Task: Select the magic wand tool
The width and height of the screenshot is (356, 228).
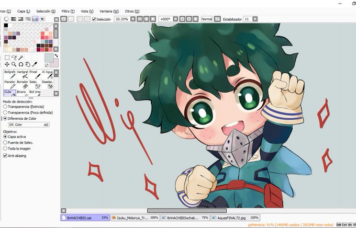Action: click(x=21, y=58)
